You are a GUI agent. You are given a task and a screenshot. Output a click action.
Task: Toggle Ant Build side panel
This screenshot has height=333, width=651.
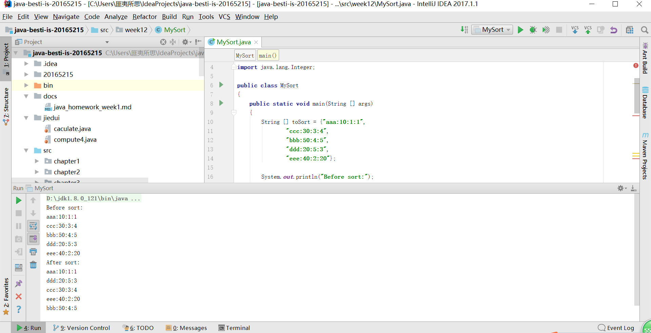pyautogui.click(x=645, y=58)
